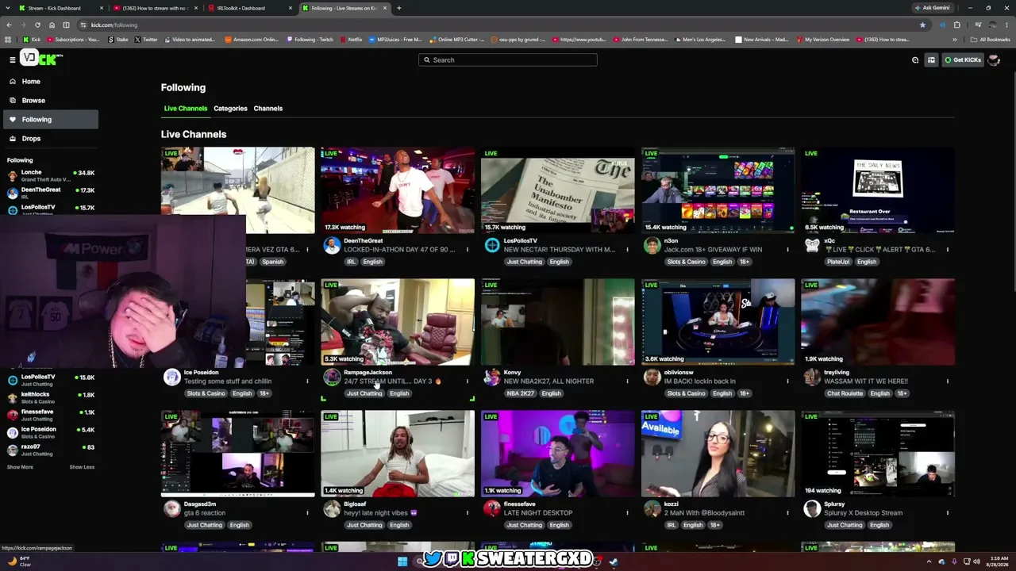Open options menu for DeenTheGreat stream
This screenshot has width=1016, height=571.
[468, 249]
